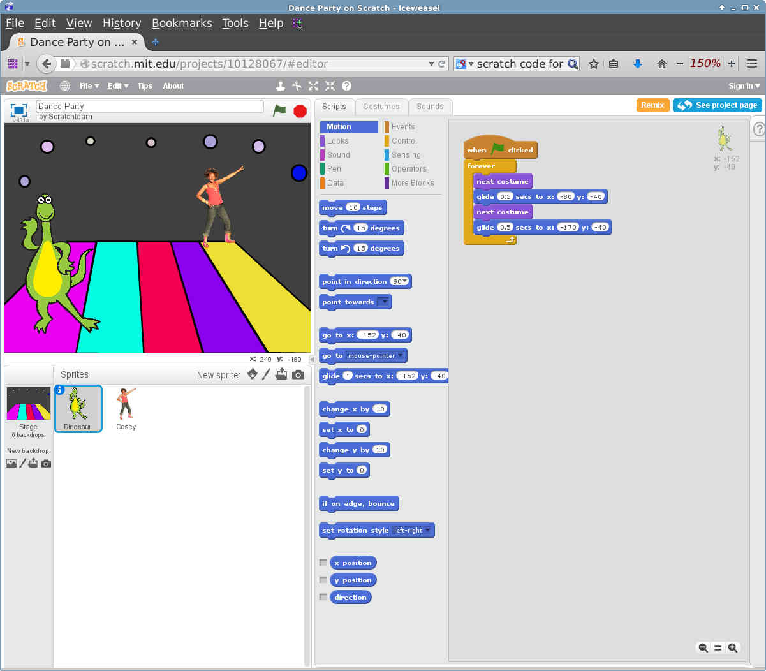Open Scratch Edit dropdown menu
Viewport: 766px width, 671px height.
click(118, 85)
